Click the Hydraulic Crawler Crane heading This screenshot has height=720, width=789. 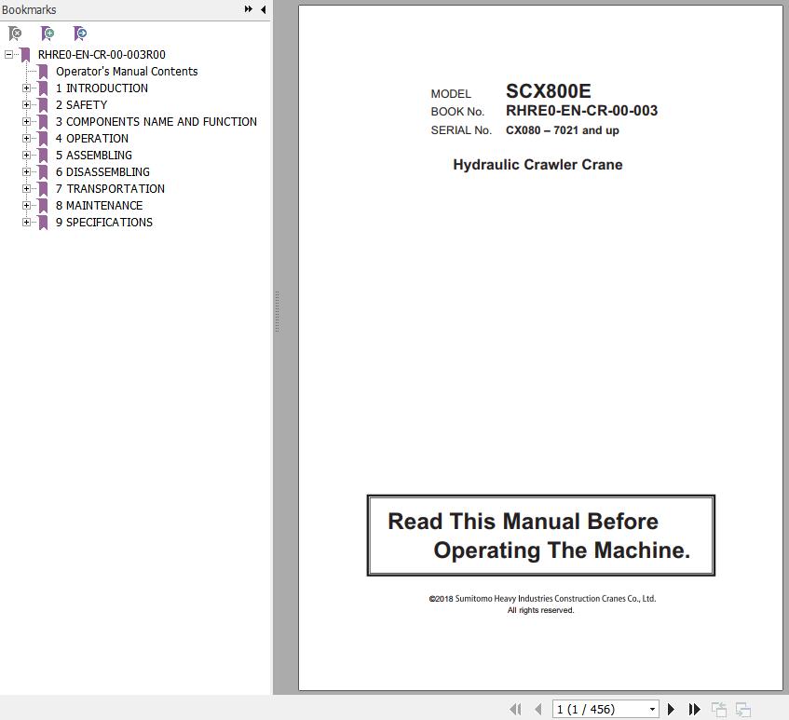point(537,165)
